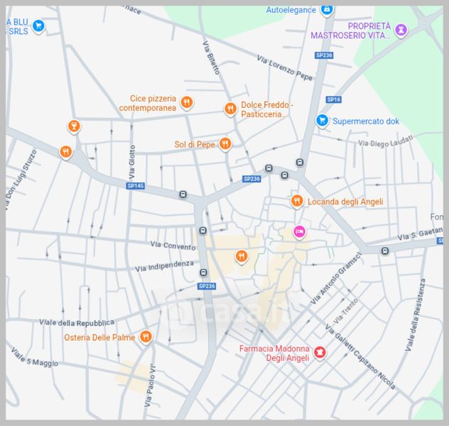Click the blue shopping cart near BLU SRLS
The image size is (449, 426).
[x=39, y=26]
